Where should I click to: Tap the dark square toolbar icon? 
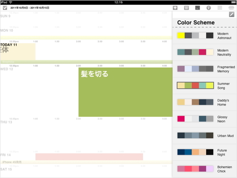tap(198, 8)
